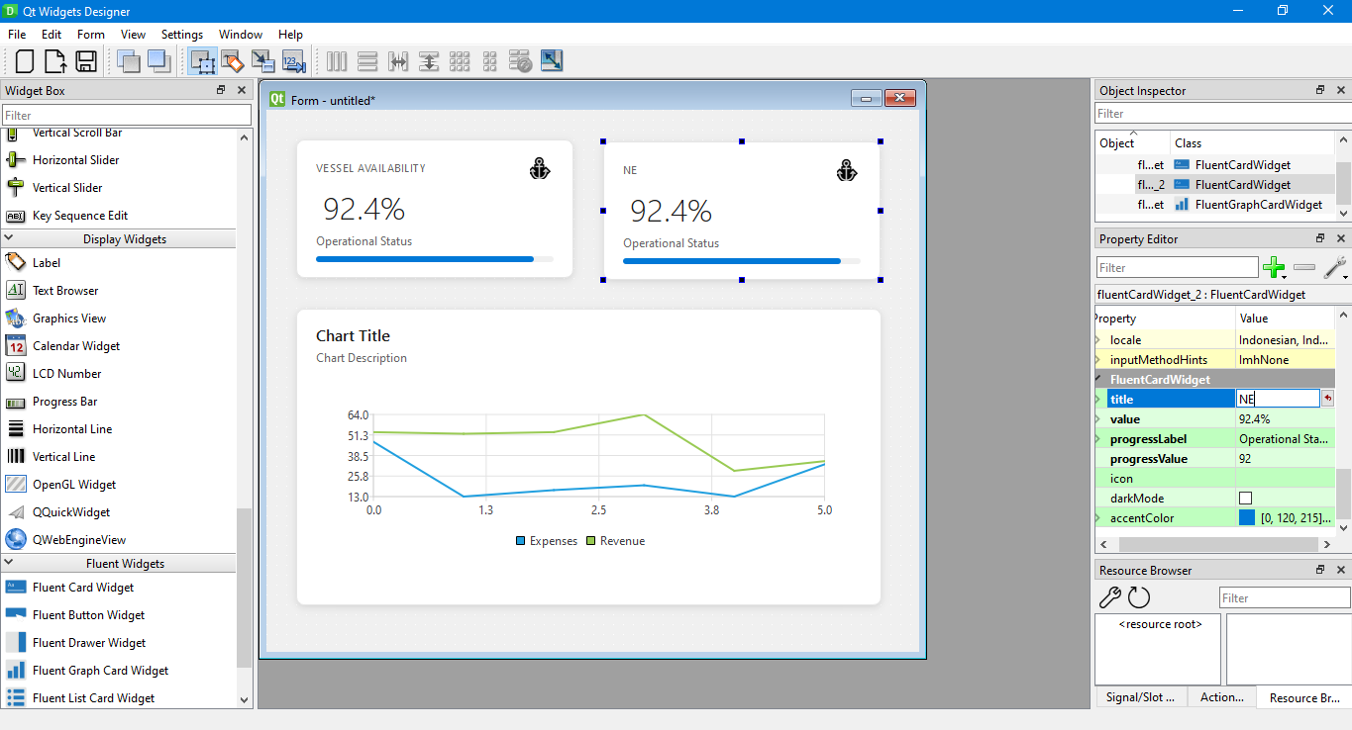Image resolution: width=1352 pixels, height=730 pixels.
Task: Open the Window menu
Action: click(241, 34)
